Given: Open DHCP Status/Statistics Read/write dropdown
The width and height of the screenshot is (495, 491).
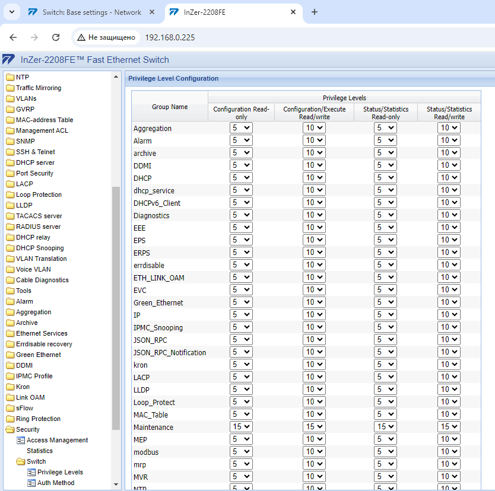Looking at the screenshot, I should (x=449, y=177).
